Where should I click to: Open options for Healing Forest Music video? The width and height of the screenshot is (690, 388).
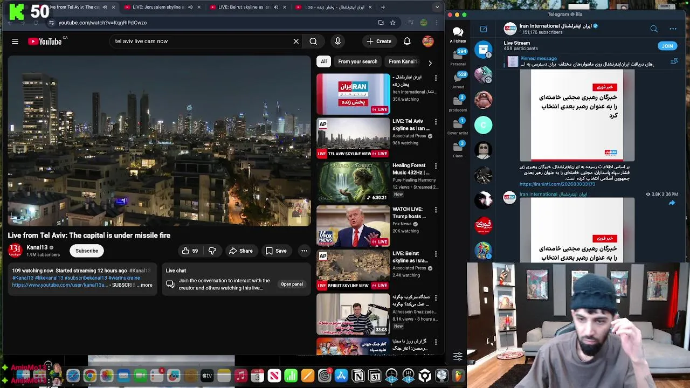tap(436, 166)
